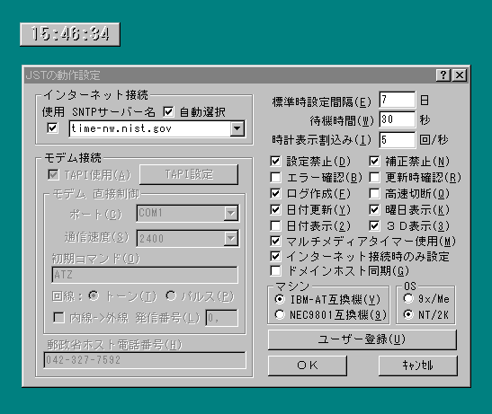Enable the 日付表示(2) checkbox

[x=275, y=225]
